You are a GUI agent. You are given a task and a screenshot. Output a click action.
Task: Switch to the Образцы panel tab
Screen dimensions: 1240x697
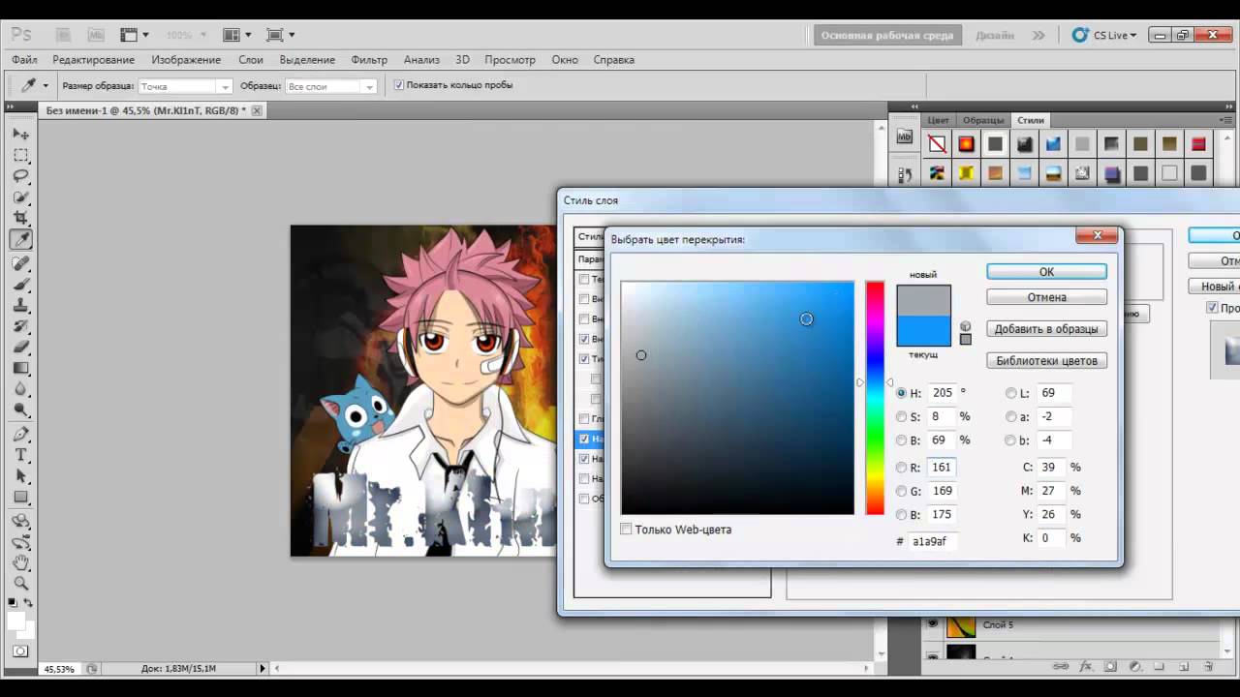point(983,120)
